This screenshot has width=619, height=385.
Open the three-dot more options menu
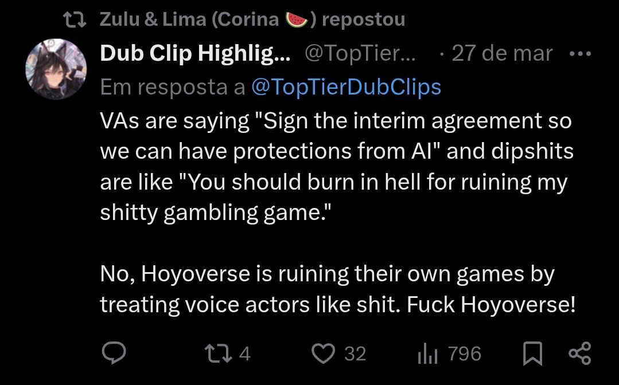(579, 54)
